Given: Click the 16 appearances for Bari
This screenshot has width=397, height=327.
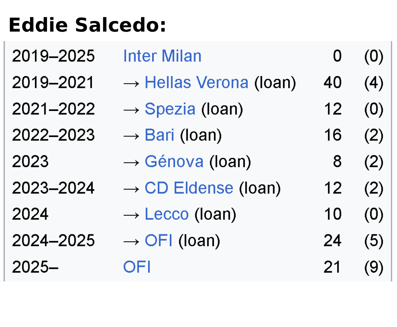Looking at the screenshot, I should [x=332, y=135].
